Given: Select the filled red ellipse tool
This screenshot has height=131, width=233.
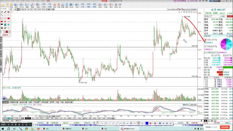Looking at the screenshot, I should (x=2, y=21).
